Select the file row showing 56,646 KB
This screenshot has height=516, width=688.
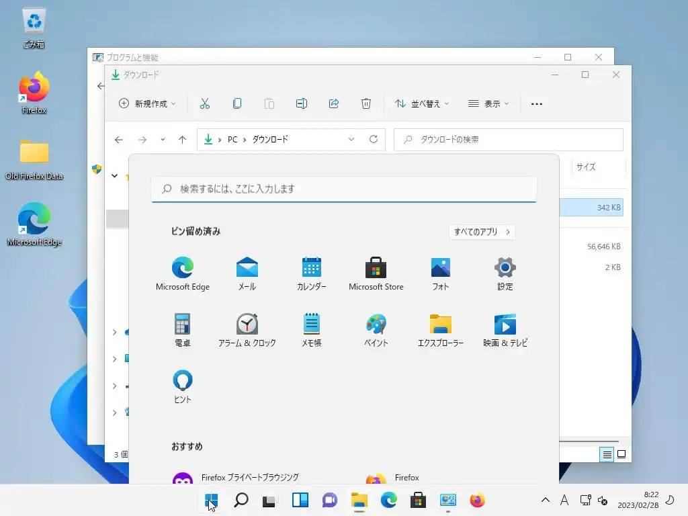coord(591,247)
